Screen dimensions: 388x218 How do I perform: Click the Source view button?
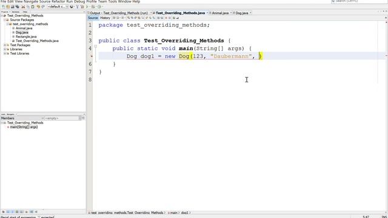pos(93,18)
